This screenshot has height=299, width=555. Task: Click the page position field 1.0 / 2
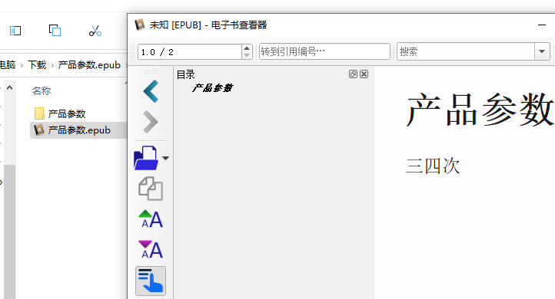pyautogui.click(x=190, y=52)
